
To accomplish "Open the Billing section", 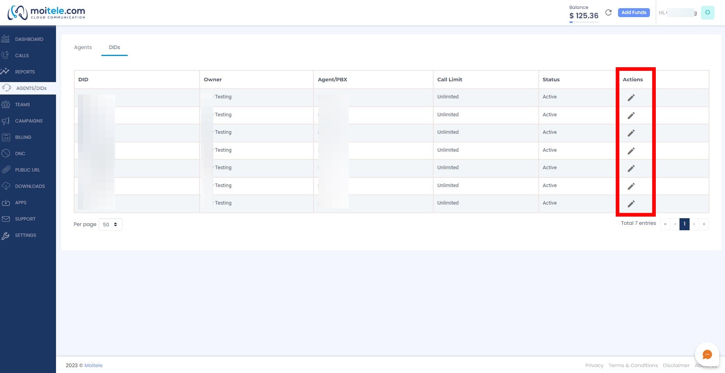I will tap(23, 137).
